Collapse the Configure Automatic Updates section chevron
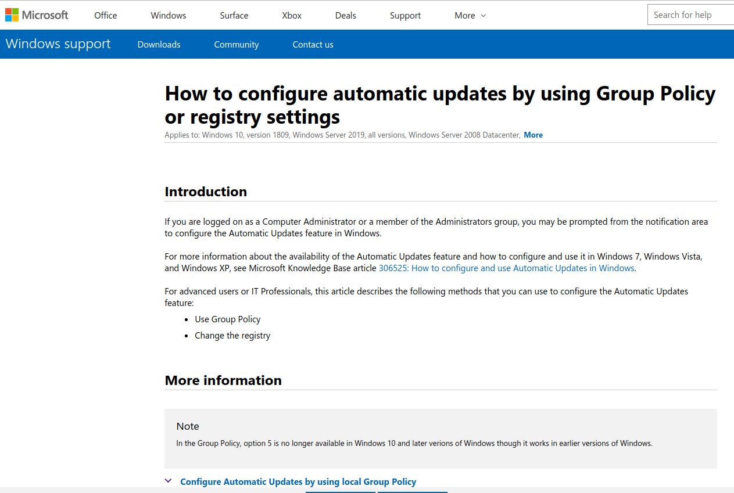Image resolution: width=734 pixels, height=493 pixels. [x=169, y=481]
